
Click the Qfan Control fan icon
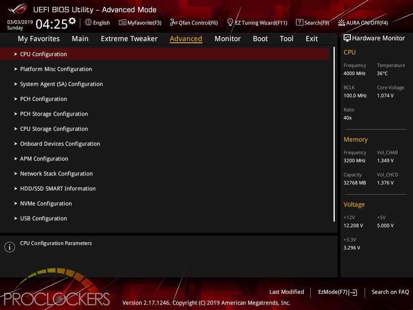pos(173,23)
